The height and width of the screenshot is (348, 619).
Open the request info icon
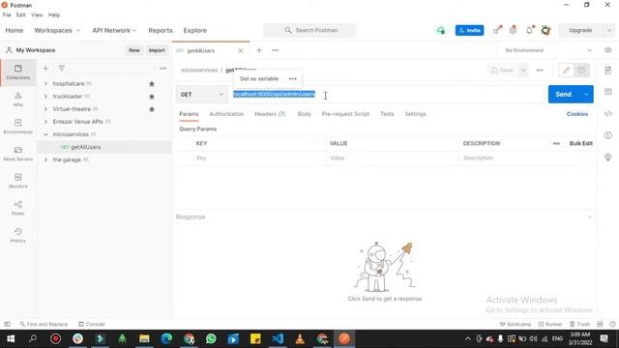click(x=608, y=135)
